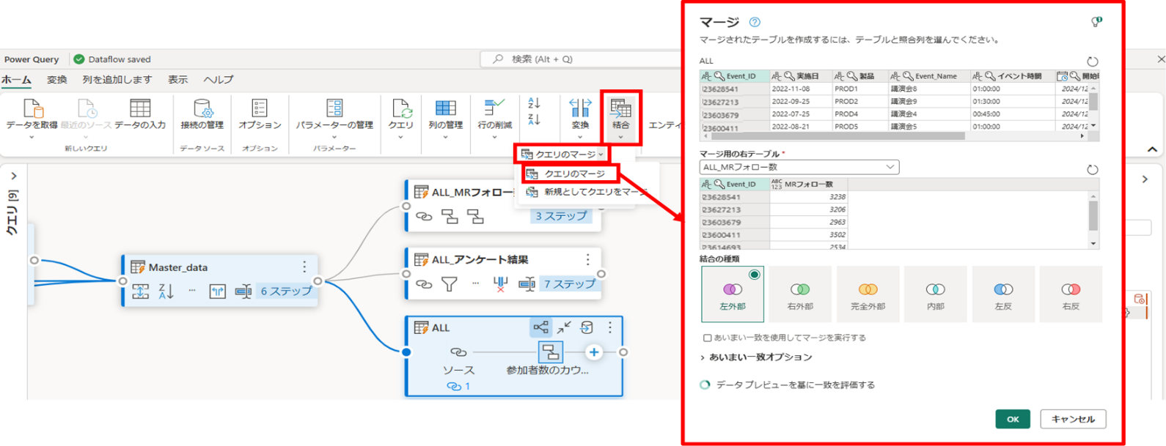Click the 結合 (Combine) ribbon icon

point(620,108)
